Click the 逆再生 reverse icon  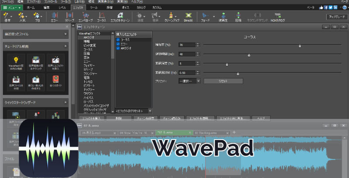click(x=223, y=17)
